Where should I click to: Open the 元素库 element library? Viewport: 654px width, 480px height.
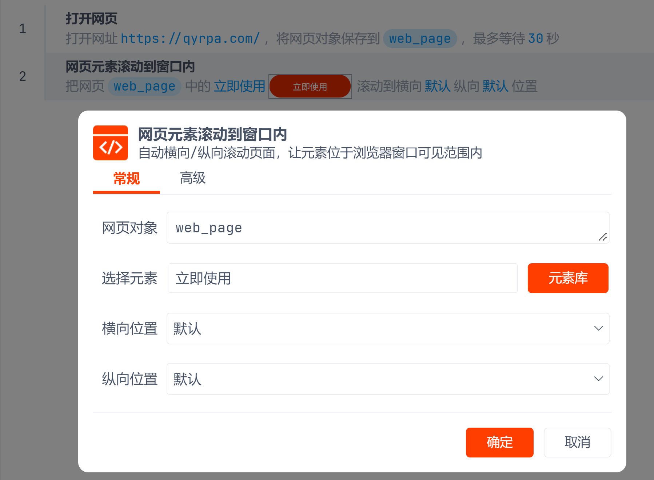568,278
